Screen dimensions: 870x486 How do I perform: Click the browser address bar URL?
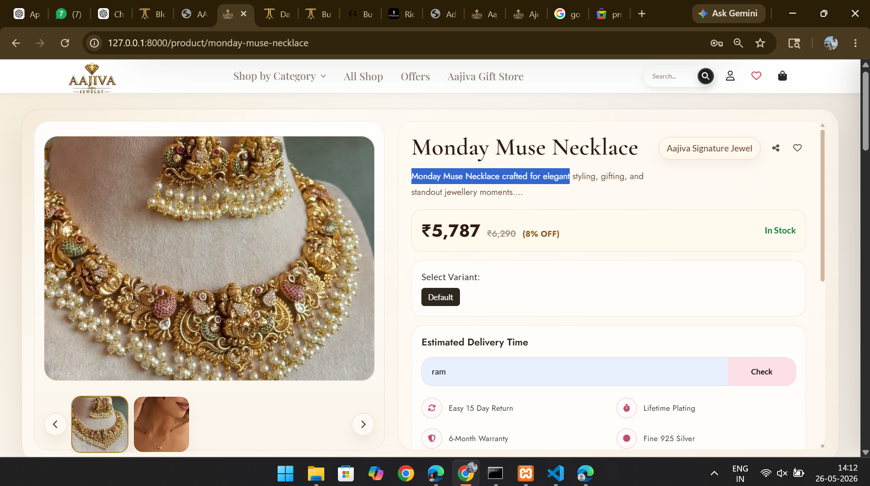[x=208, y=43]
